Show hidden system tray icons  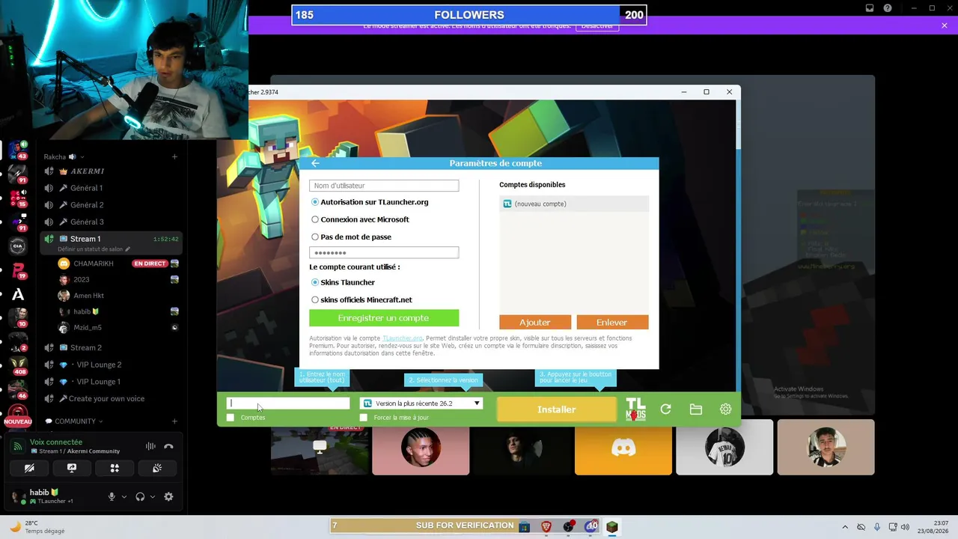[845, 527]
